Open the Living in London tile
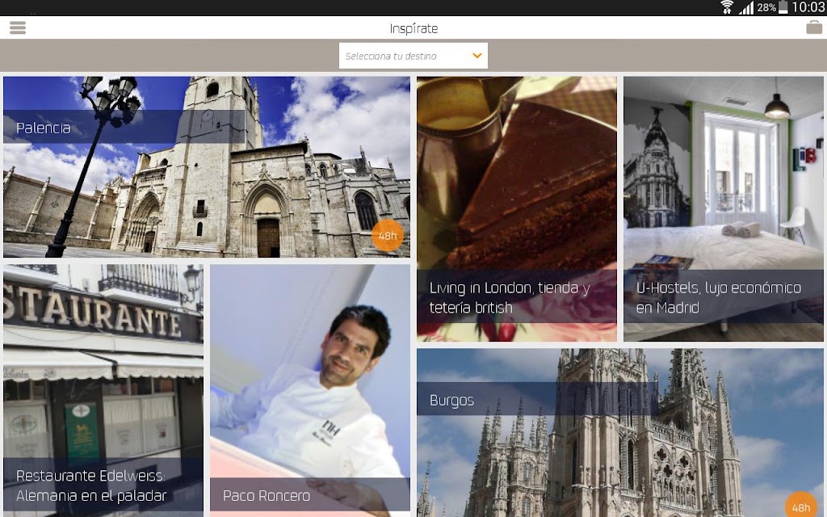 (x=516, y=209)
